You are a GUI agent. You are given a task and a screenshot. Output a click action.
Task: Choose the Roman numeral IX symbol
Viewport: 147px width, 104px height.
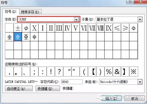click(109, 28)
